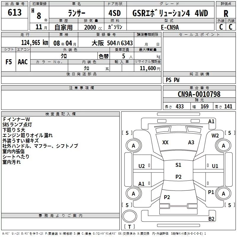This screenshot has width=237, height=237.
Task: Select the wheel circle A beside P1
Action: point(224,193)
